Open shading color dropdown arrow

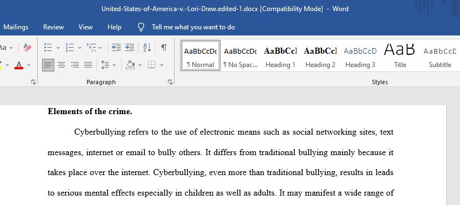pos(140,65)
